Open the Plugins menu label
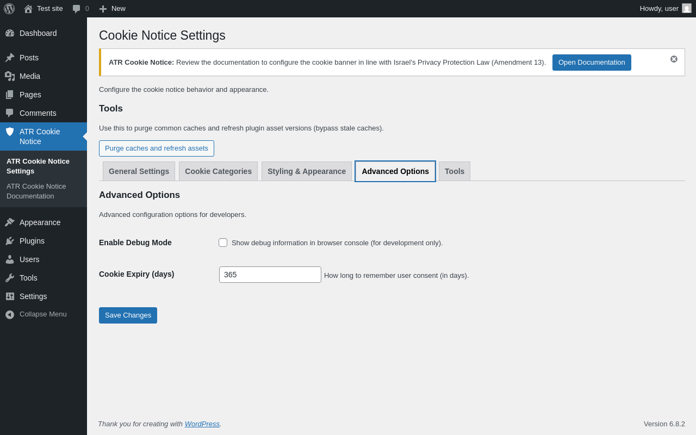The width and height of the screenshot is (696, 435). [x=32, y=241]
